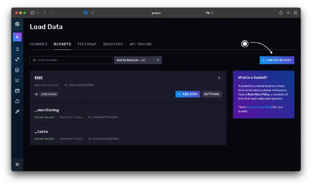This screenshot has width=312, height=186.
Task: Toggle Safari sidebar panel icon
Action: [x=33, y=13]
